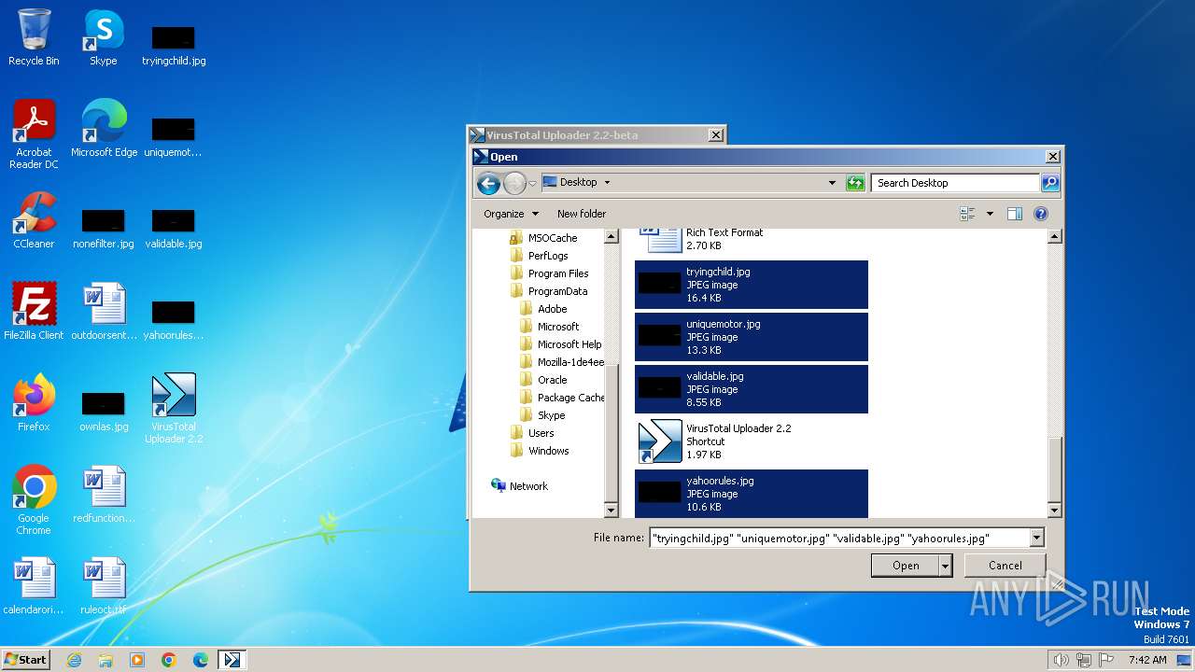Select tryingchild.jpg in the file list
1195x672 pixels.
pos(752,285)
